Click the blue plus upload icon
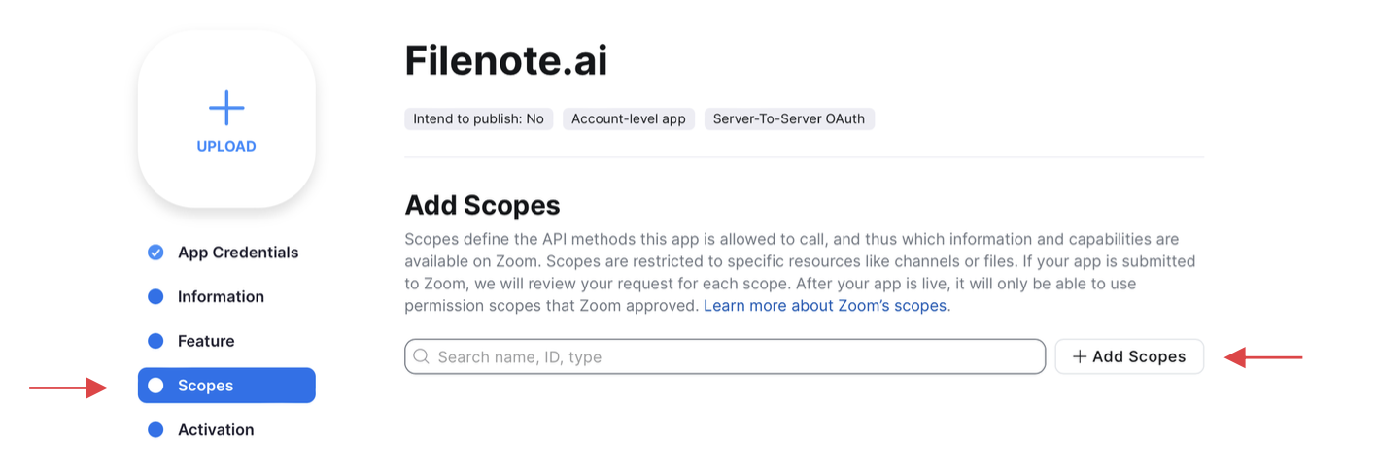 coord(226,108)
